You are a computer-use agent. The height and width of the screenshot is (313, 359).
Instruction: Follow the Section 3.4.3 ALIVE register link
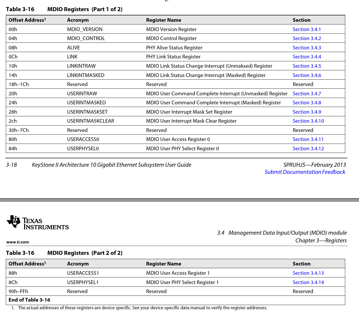tap(307, 48)
